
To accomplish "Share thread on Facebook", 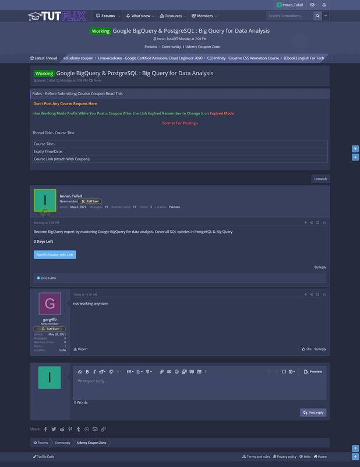I will point(45,429).
